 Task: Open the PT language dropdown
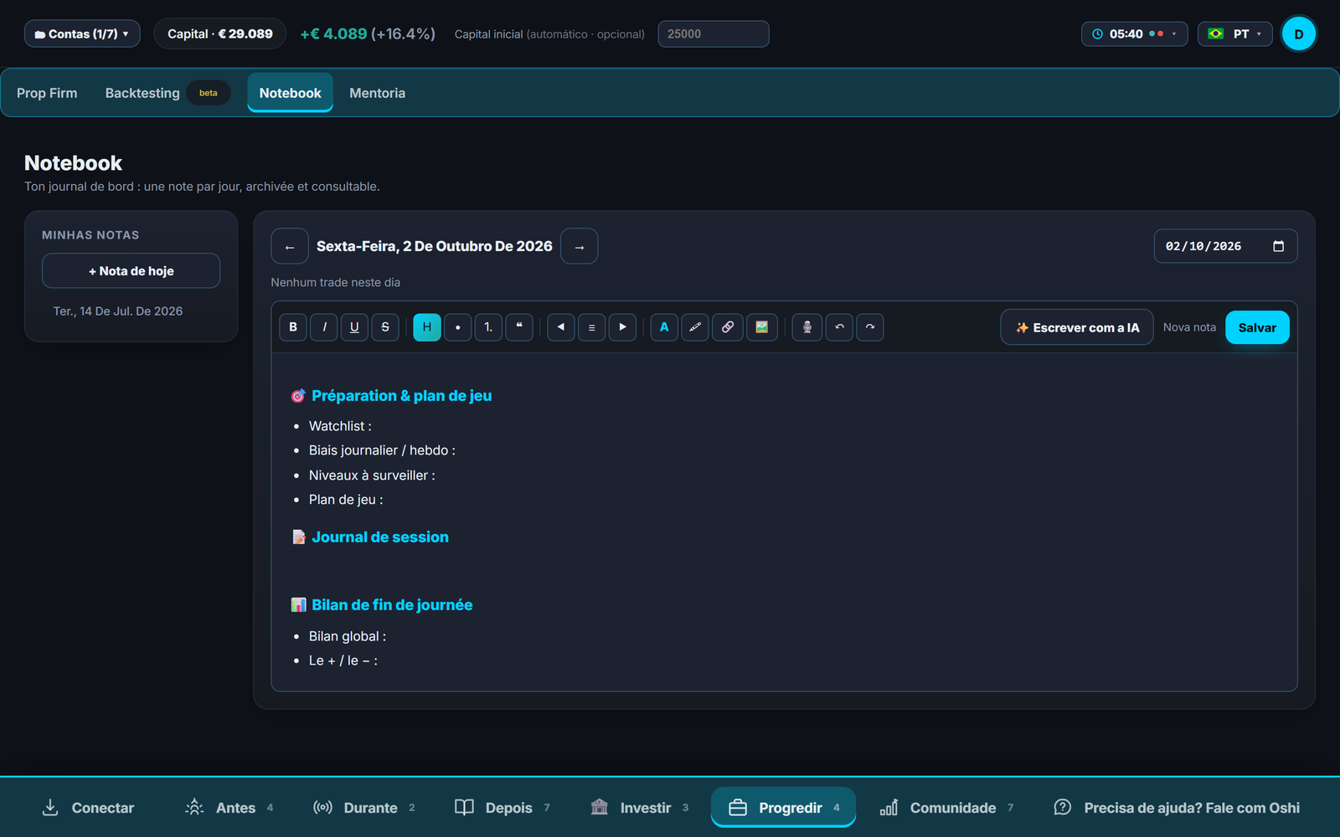(x=1234, y=33)
